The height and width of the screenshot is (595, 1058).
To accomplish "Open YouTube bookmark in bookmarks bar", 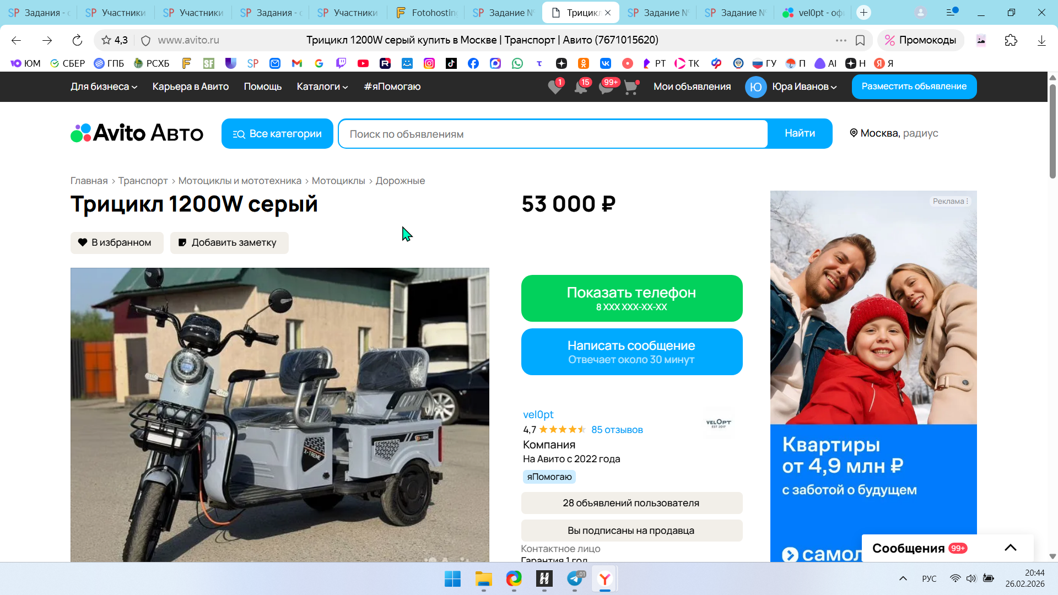I will [363, 63].
